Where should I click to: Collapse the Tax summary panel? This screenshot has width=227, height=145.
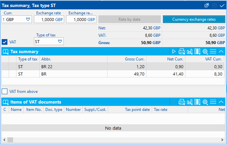(x=221, y=51)
